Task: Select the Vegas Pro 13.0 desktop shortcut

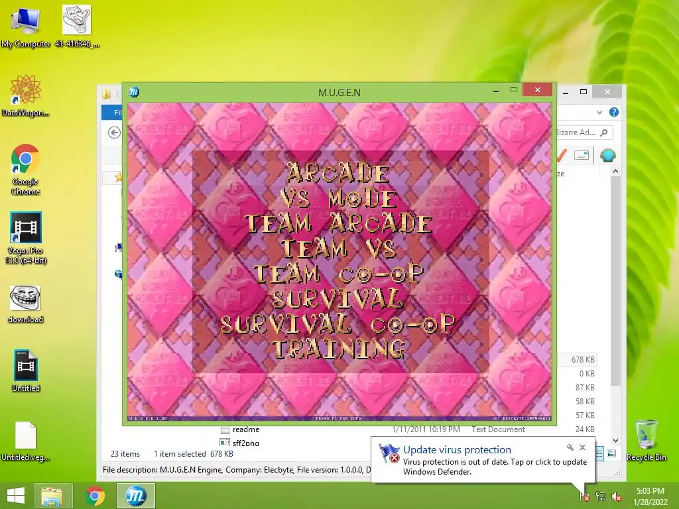Action: (25, 238)
